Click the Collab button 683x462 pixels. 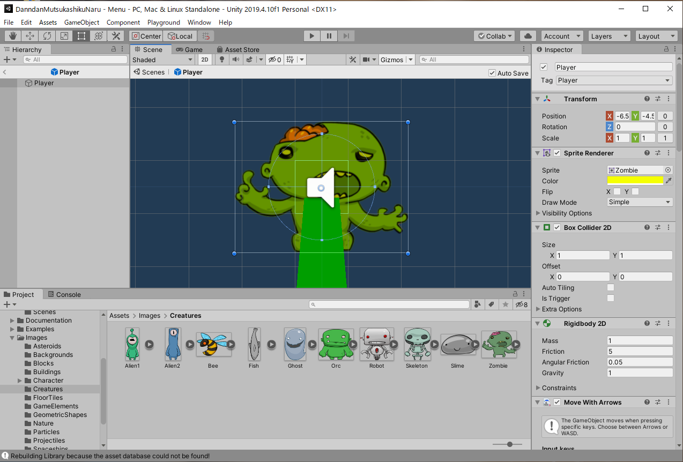pos(494,36)
